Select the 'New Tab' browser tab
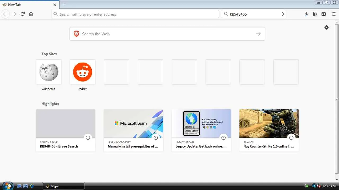339x190 pixels. pos(29,4)
